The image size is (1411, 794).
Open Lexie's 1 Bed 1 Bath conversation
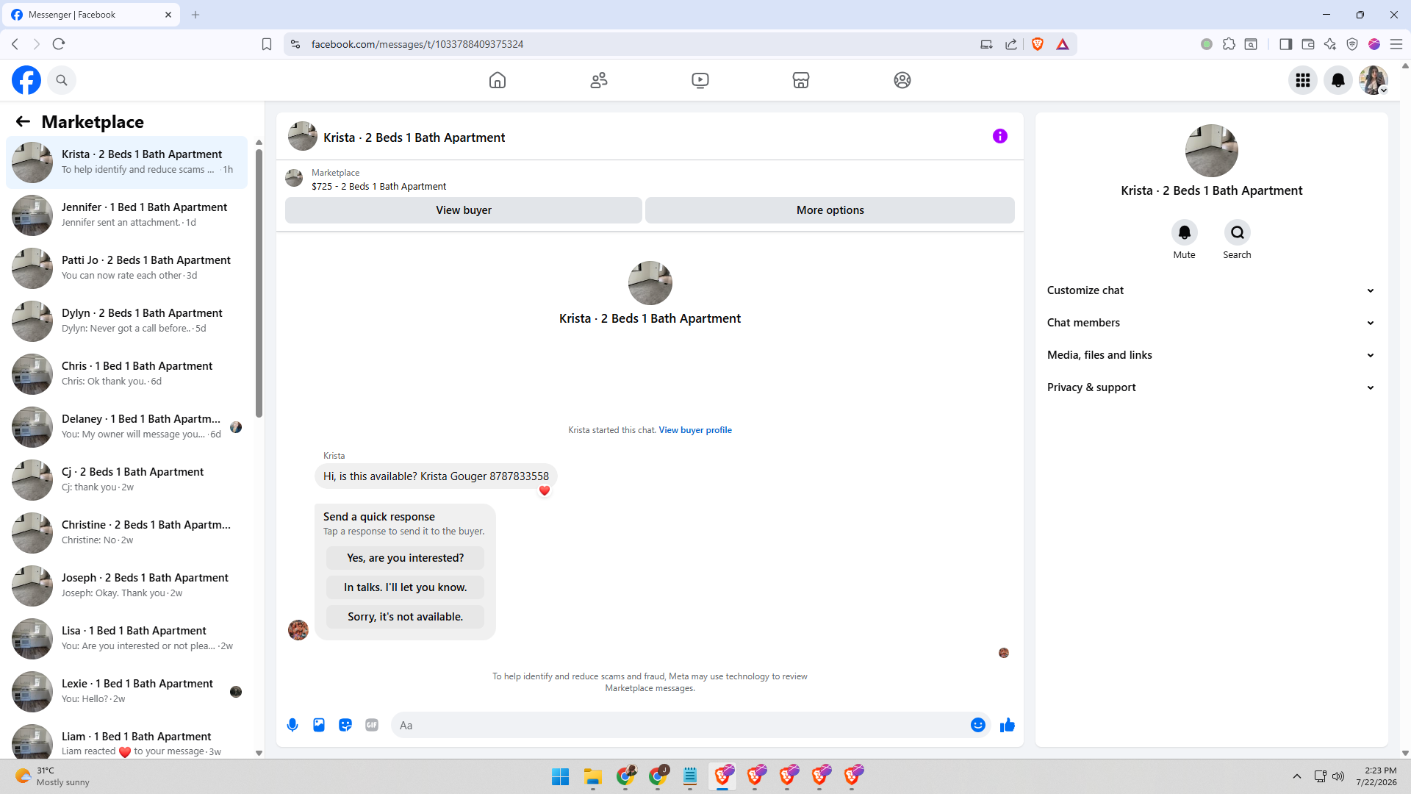[x=127, y=692]
